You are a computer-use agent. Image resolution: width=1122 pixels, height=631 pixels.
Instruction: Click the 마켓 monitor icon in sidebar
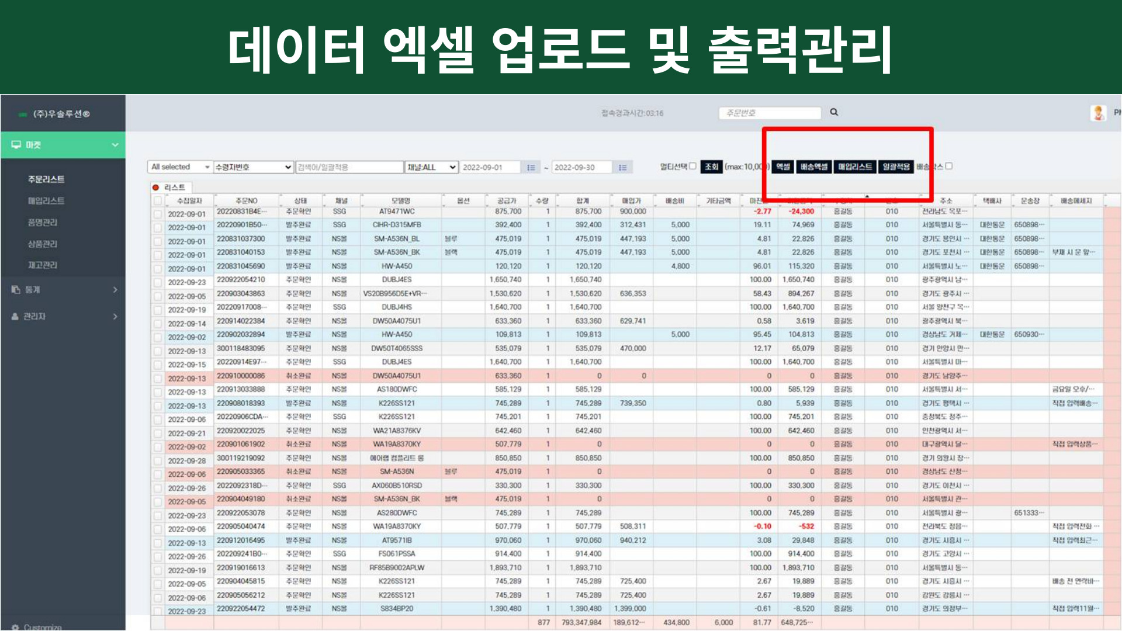tap(16, 145)
